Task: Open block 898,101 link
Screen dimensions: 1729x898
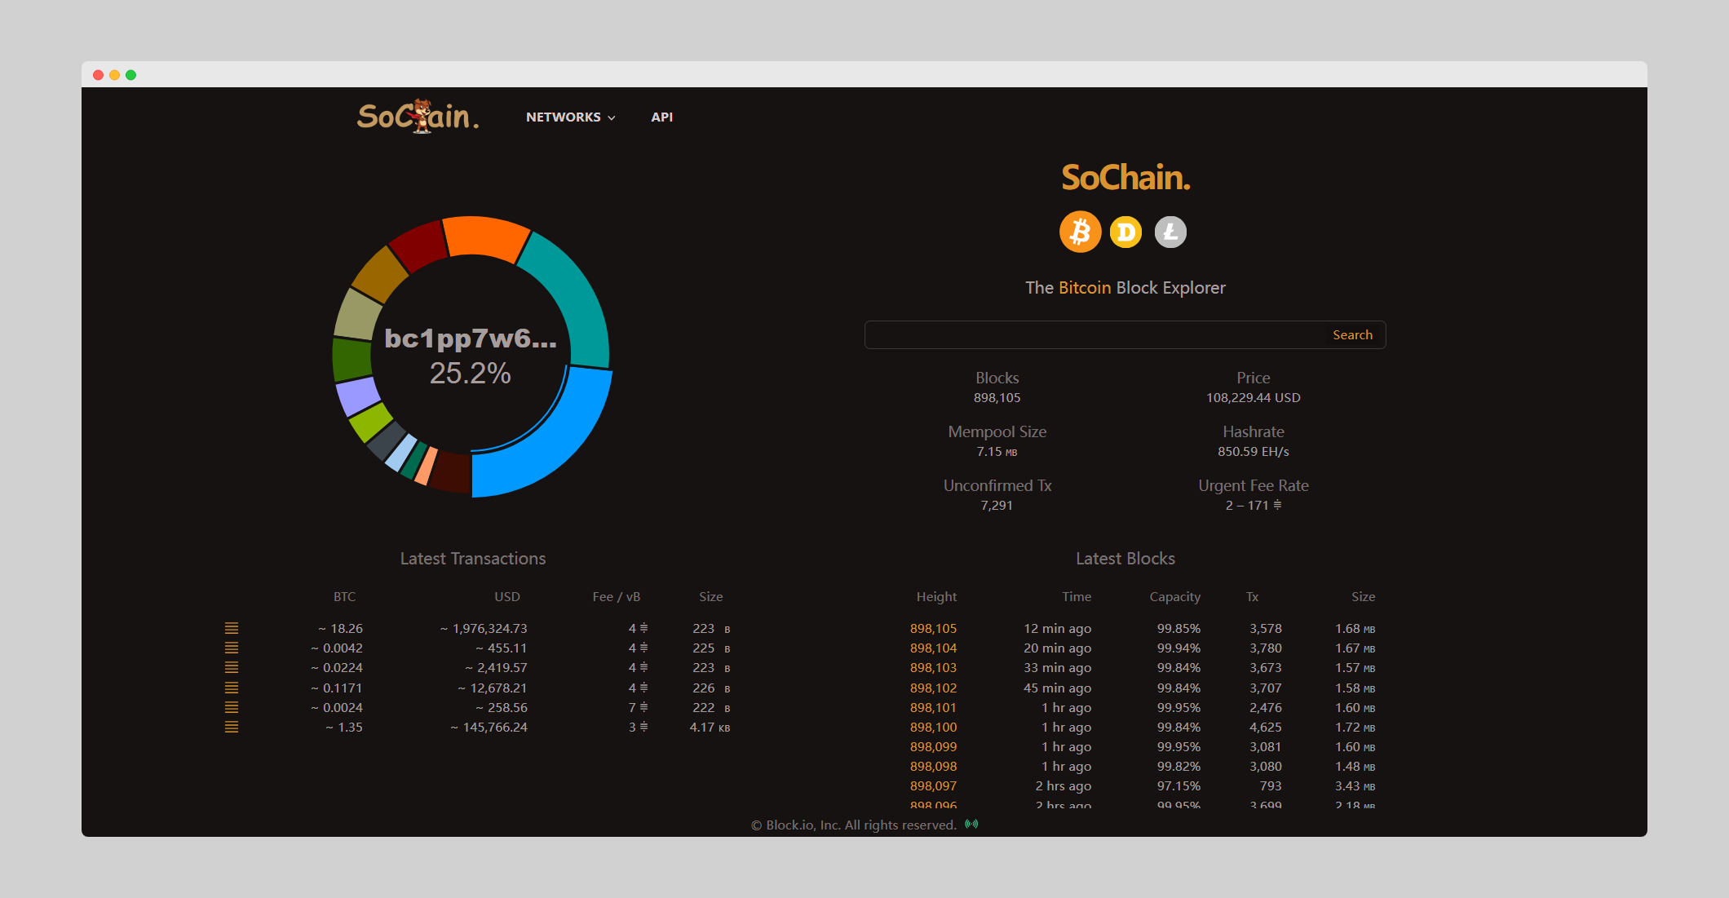Action: 933,707
